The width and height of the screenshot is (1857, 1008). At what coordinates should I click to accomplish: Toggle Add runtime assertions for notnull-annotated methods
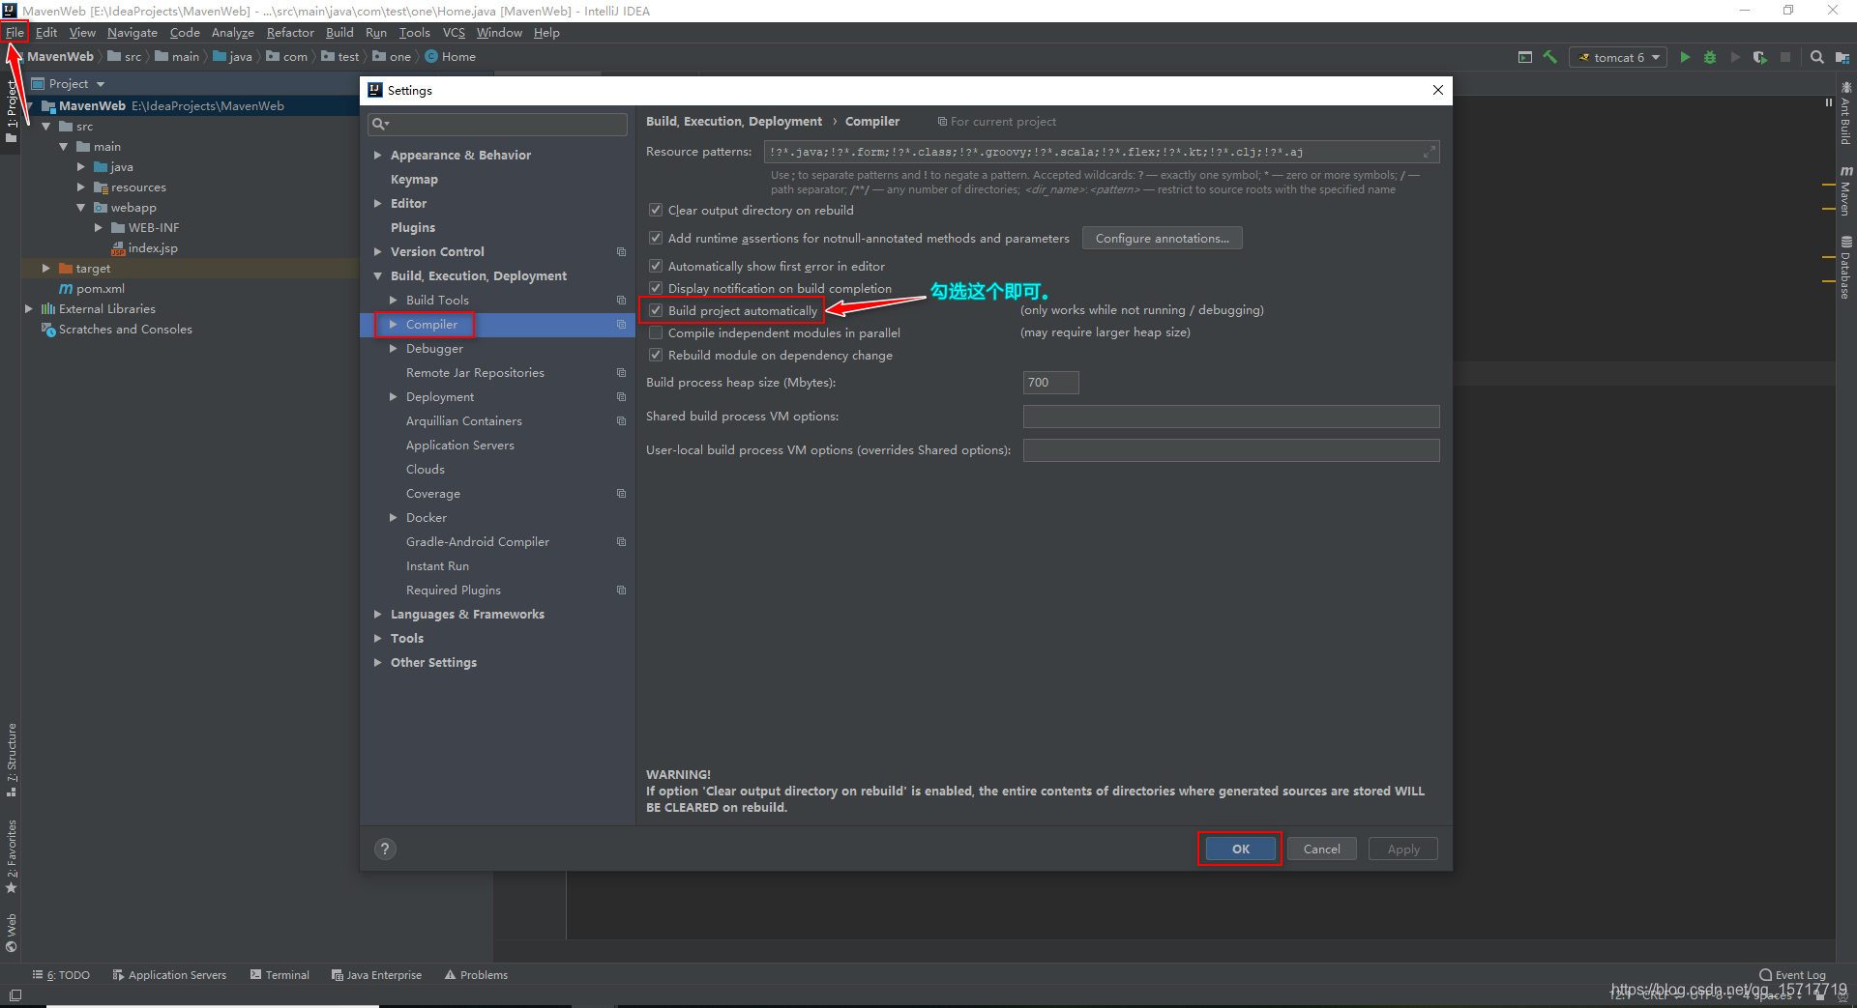656,239
